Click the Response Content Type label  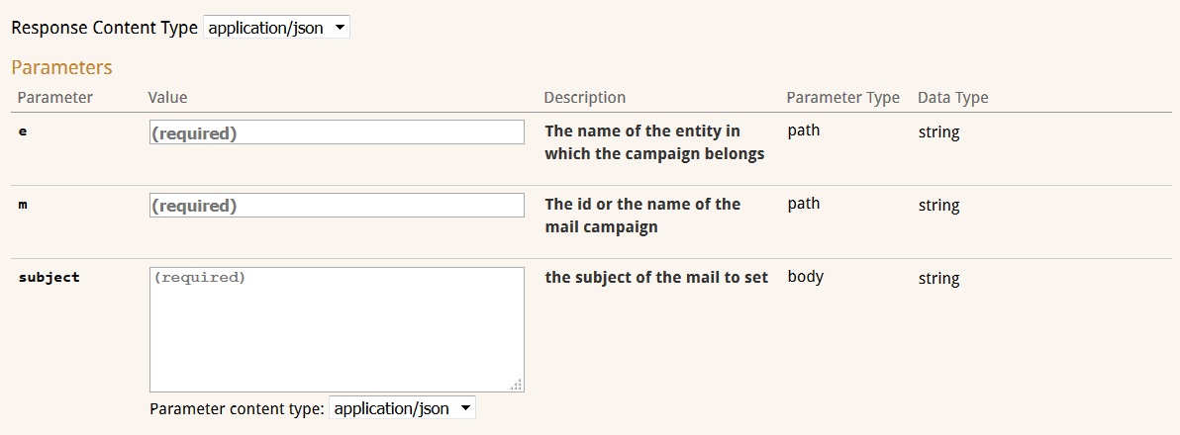tap(104, 28)
